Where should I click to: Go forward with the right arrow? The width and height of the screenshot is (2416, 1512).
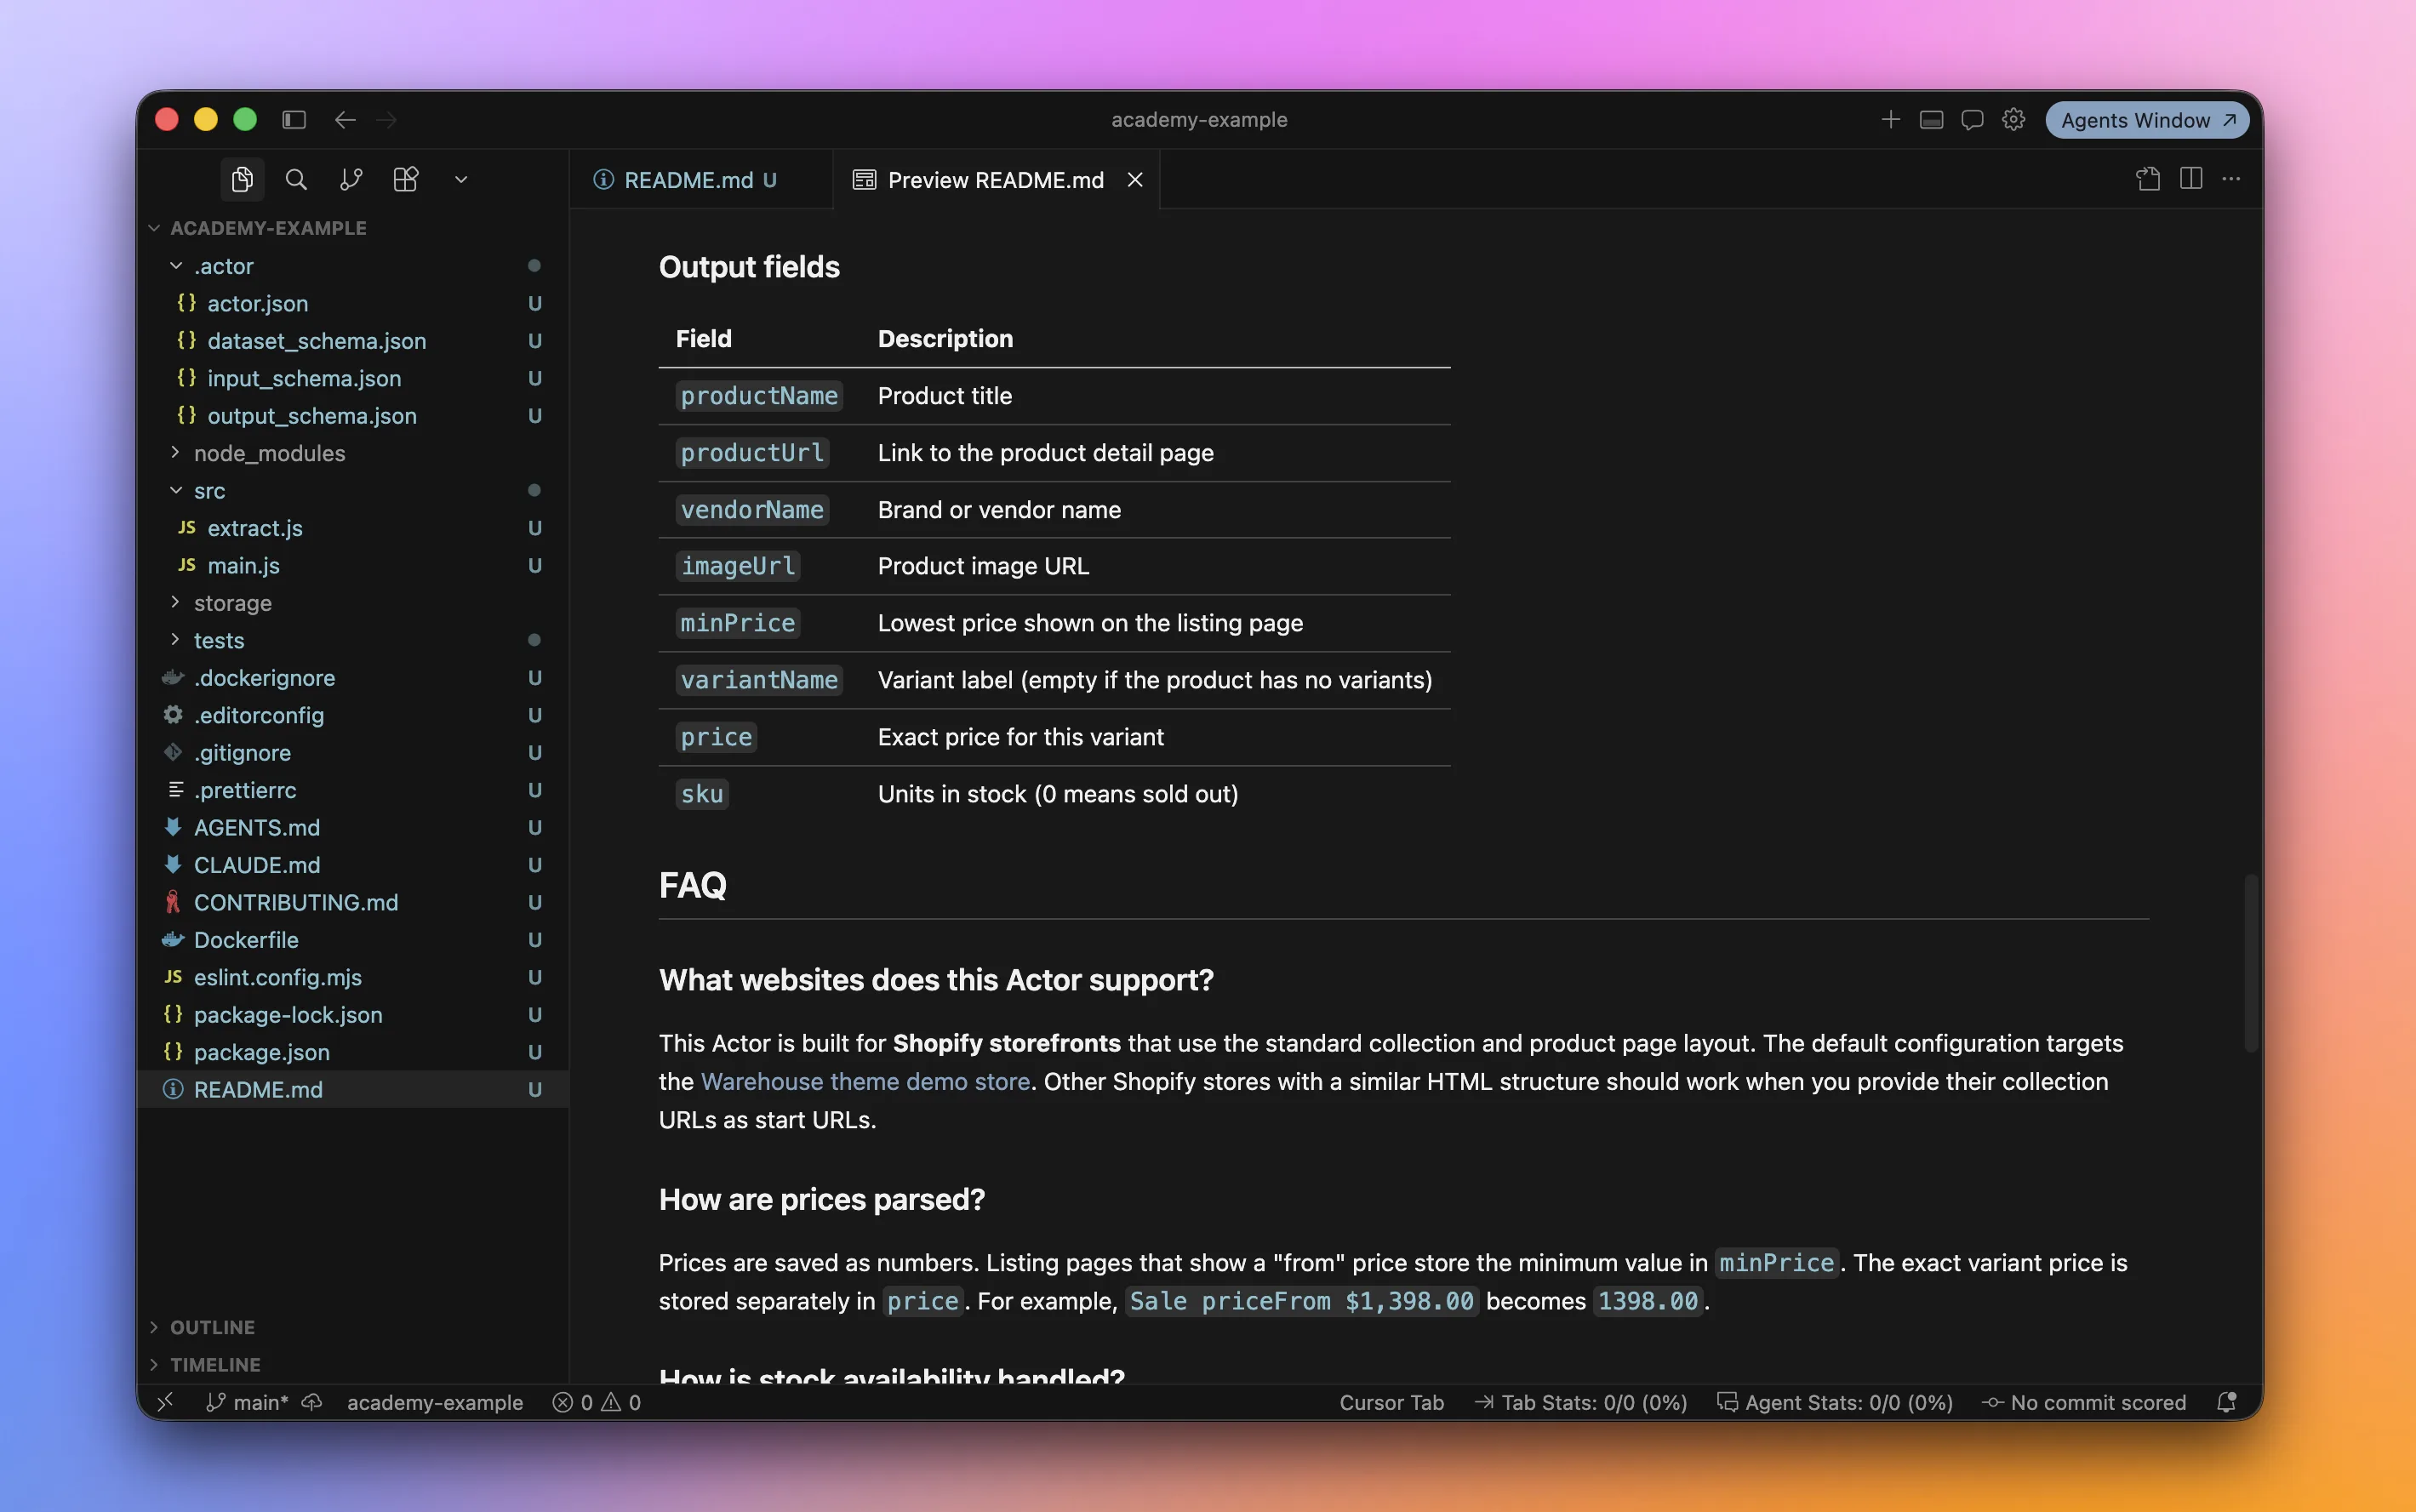(x=387, y=120)
